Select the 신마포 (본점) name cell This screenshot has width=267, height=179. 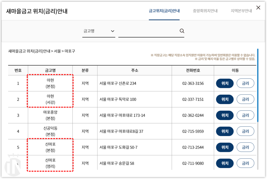[x=50, y=147]
